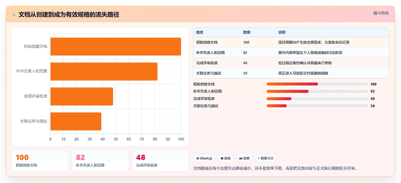Image resolution: width=401 pixels, height=183 pixels.
Task: Select the 进度 chip
Action: (x=244, y=158)
